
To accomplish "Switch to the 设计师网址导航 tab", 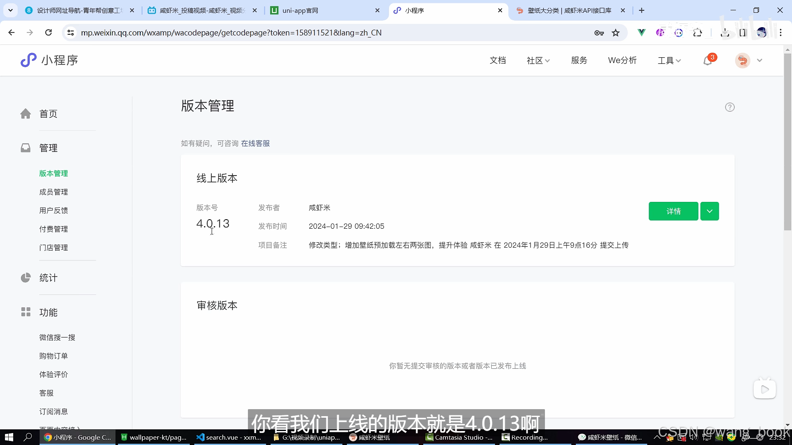I will point(80,10).
